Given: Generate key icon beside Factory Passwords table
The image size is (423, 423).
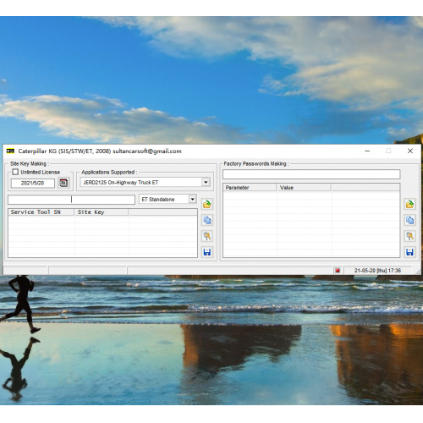Looking at the screenshot, I should (409, 236).
